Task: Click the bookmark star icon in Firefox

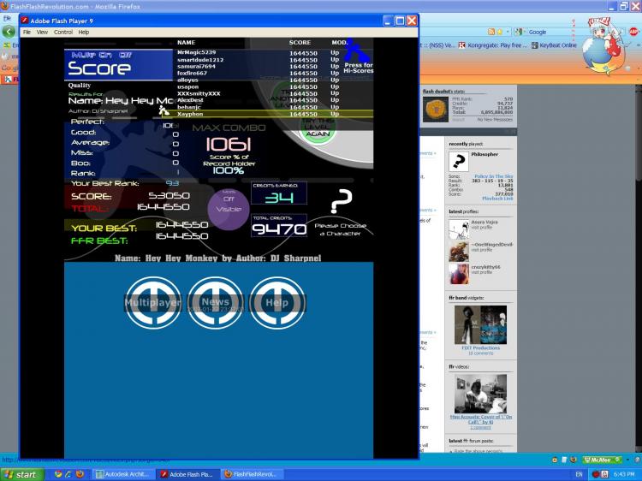Action: point(499,32)
